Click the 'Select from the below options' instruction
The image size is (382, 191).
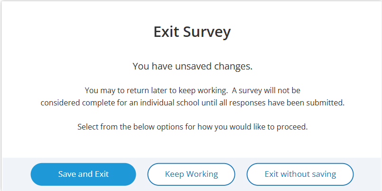click(x=192, y=127)
